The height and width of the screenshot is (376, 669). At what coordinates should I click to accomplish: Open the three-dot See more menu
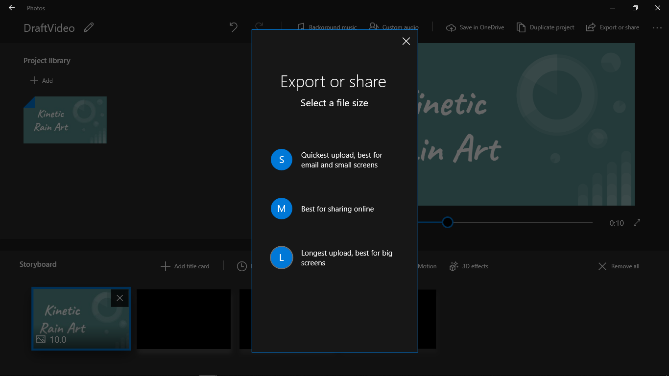point(657,28)
